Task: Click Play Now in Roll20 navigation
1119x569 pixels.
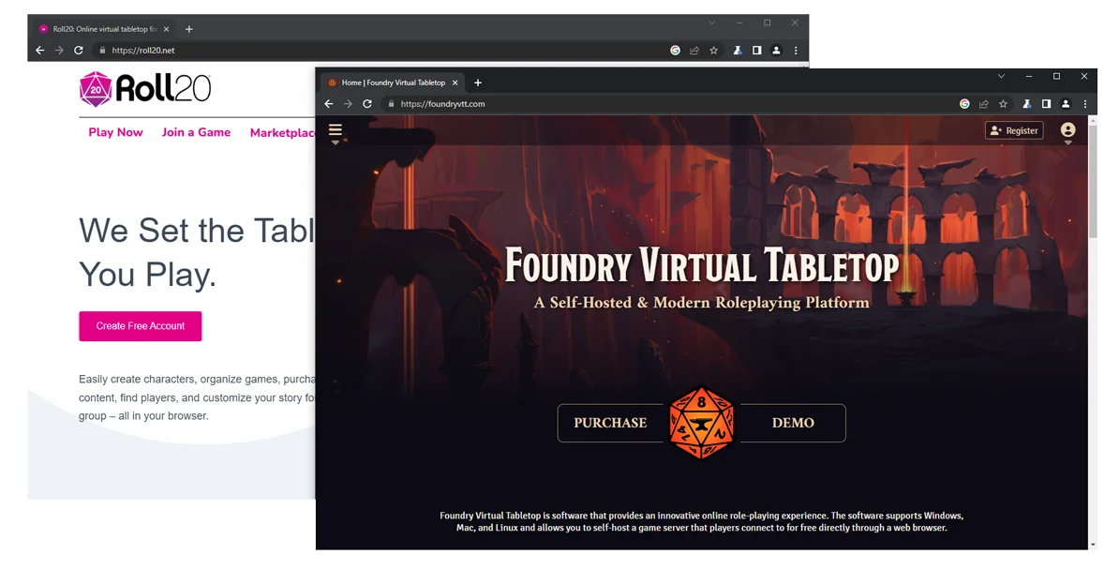Action: tap(115, 132)
